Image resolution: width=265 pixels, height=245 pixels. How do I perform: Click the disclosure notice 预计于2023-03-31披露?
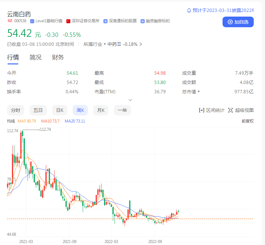point(223,11)
